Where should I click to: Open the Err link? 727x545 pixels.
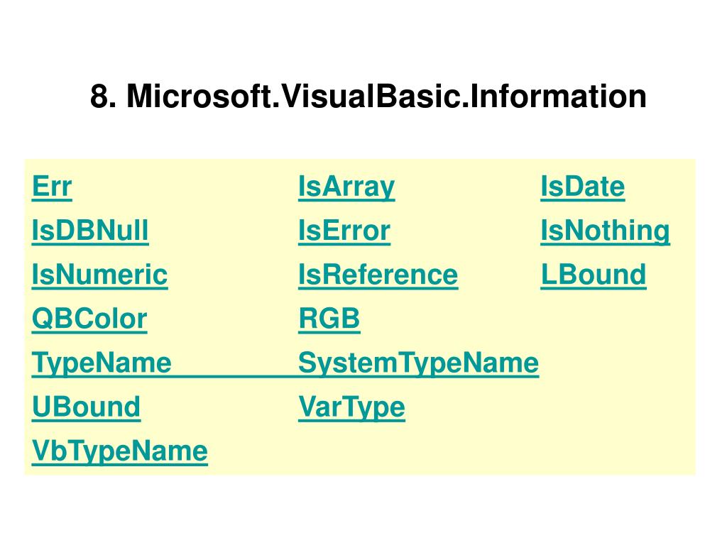point(52,187)
